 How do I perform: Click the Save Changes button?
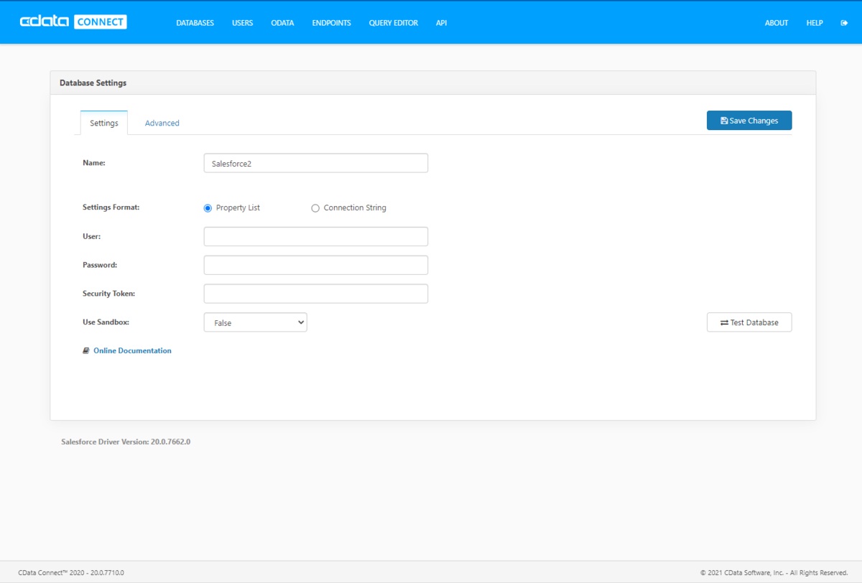749,121
